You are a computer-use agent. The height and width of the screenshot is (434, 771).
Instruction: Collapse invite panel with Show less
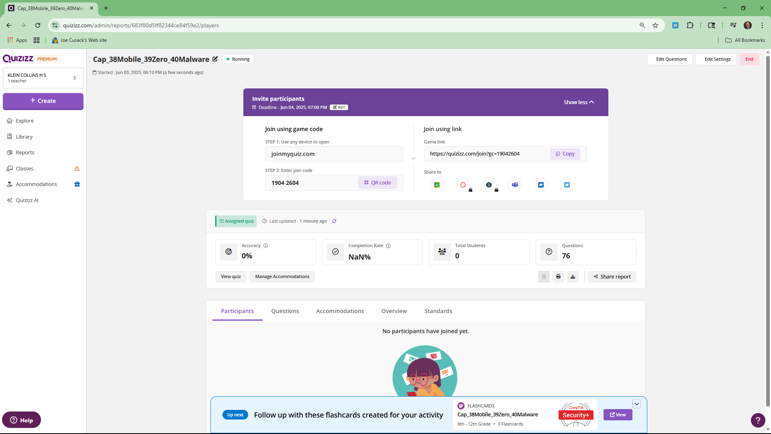(x=578, y=102)
